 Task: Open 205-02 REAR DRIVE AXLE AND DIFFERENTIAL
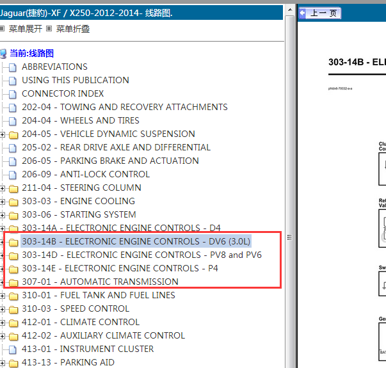[x=117, y=147]
